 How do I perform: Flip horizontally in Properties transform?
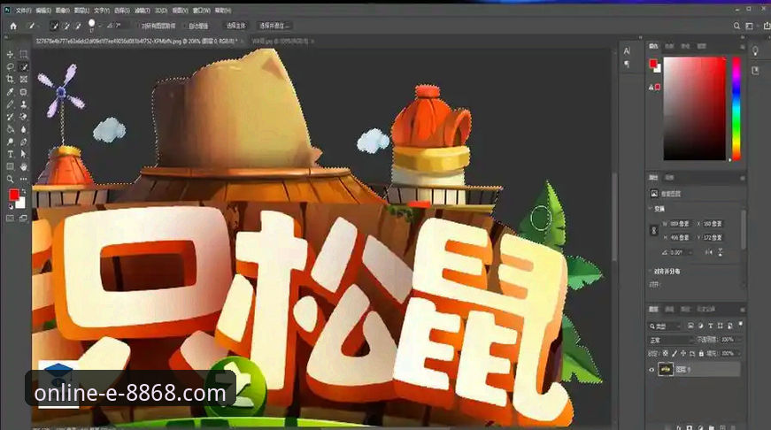click(x=708, y=252)
